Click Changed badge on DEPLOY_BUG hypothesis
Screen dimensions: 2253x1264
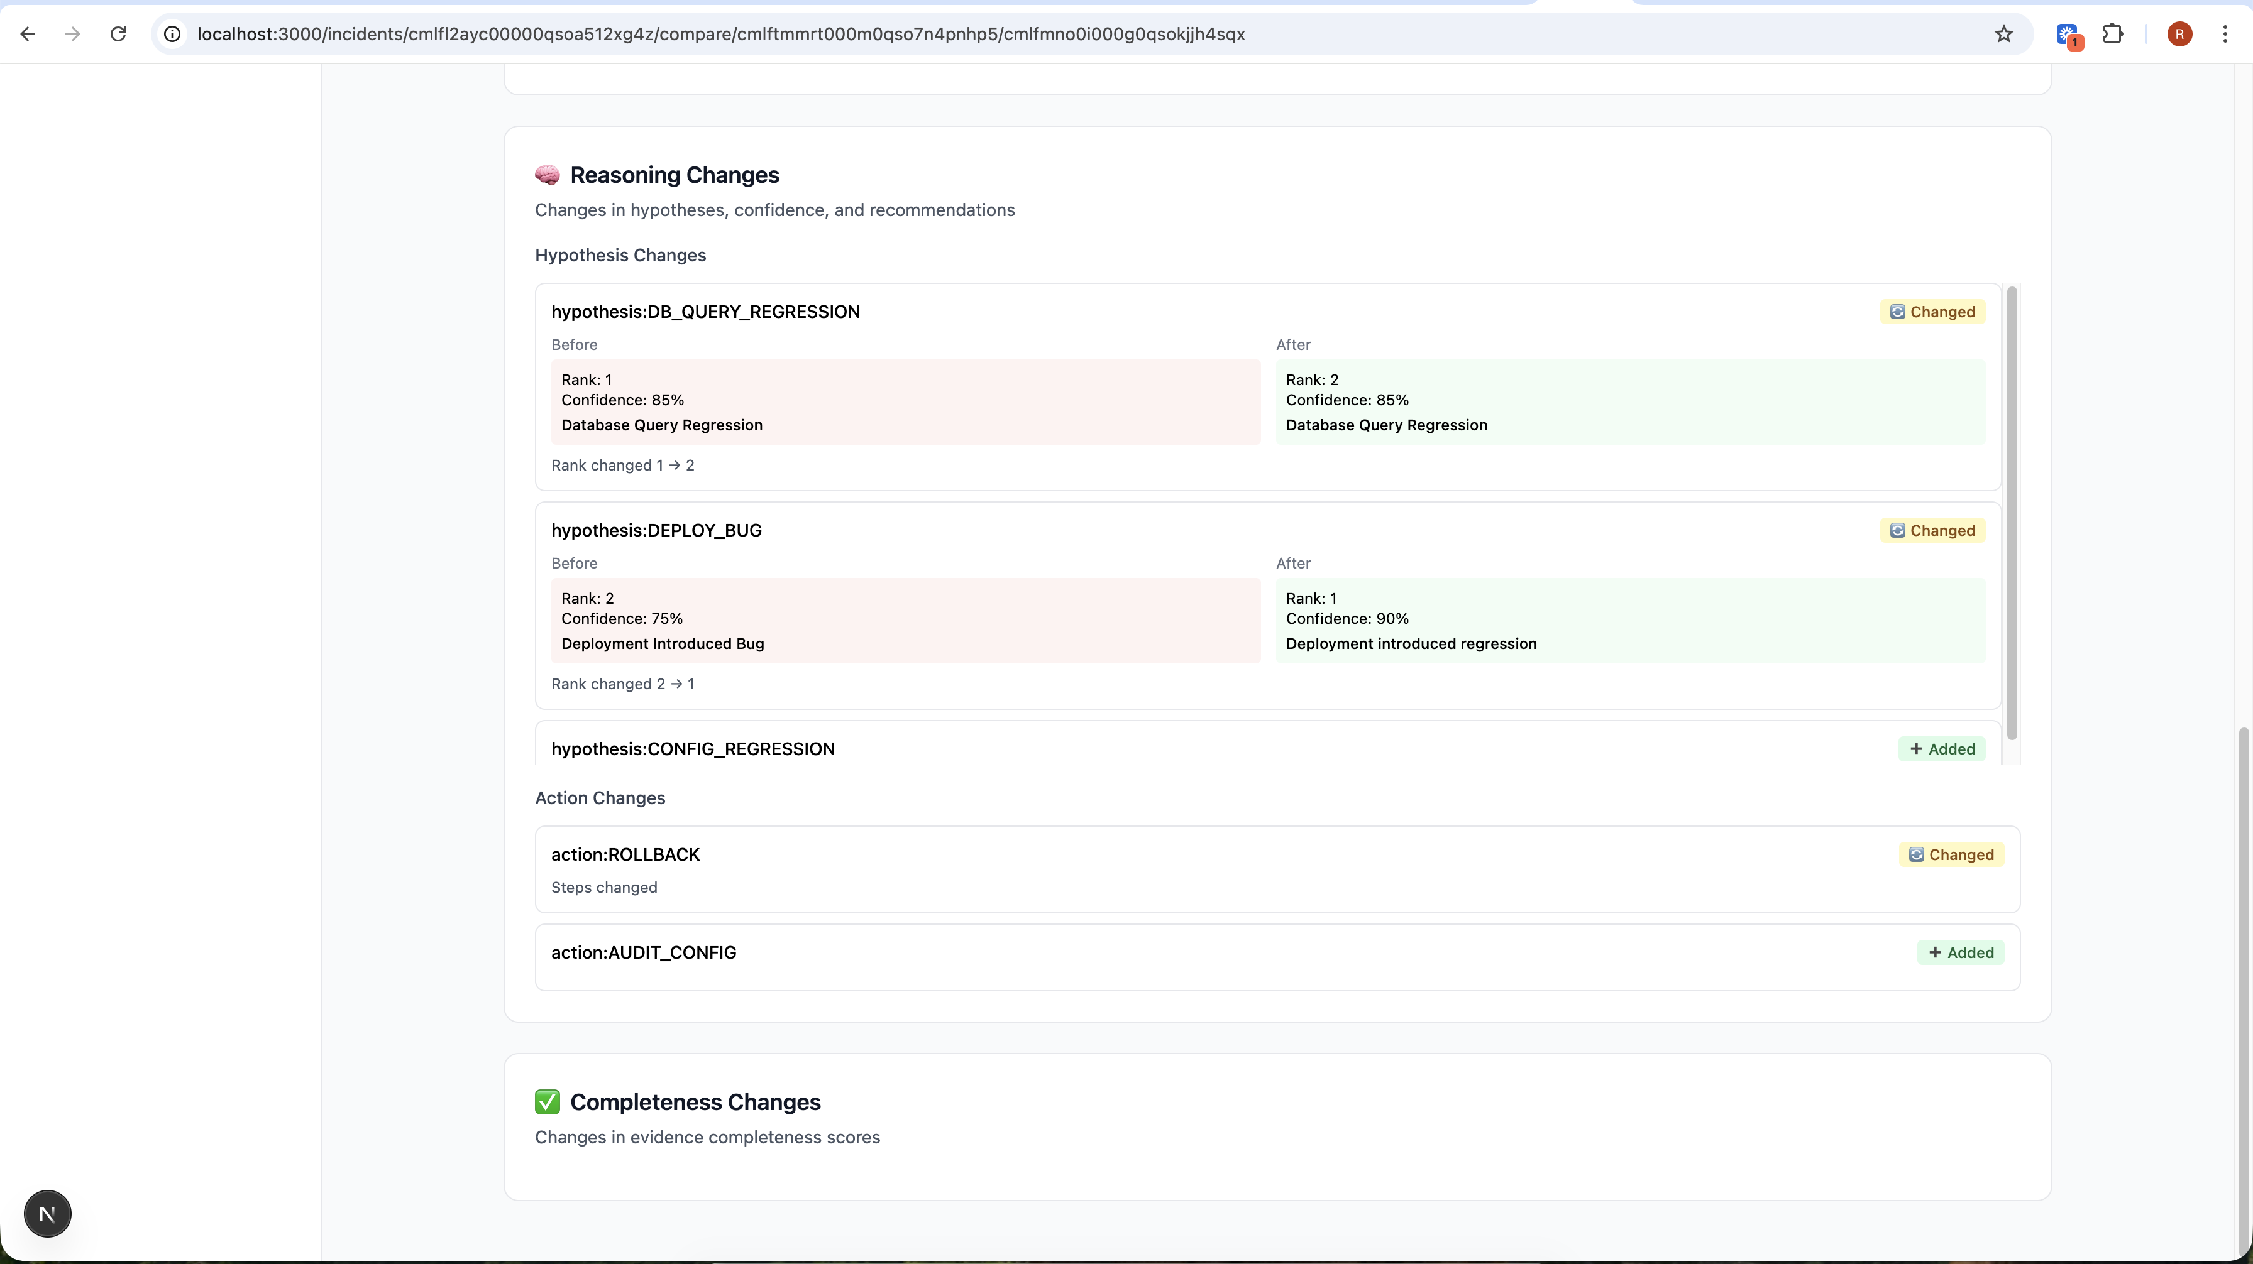(x=1932, y=531)
